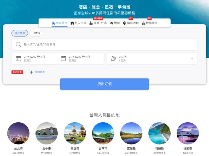Switch to the 機票+住宿 tab
This screenshot has width=209, height=156.
coord(98,23)
